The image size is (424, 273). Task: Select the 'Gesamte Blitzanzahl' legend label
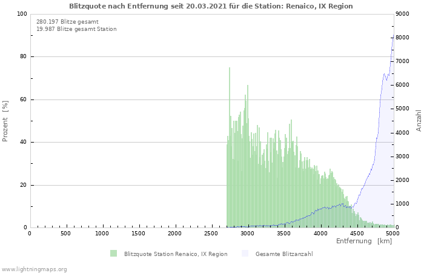(x=284, y=254)
